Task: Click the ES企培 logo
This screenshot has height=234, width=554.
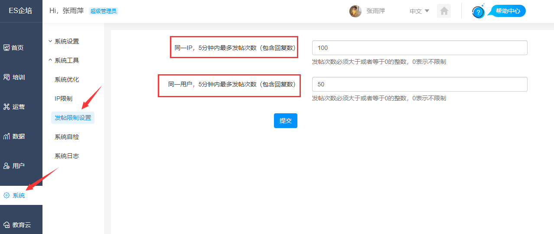Action: click(21, 11)
